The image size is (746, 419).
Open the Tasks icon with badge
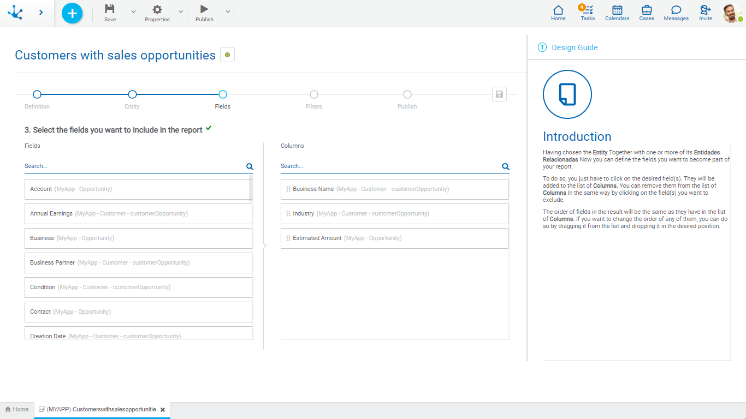(x=588, y=10)
